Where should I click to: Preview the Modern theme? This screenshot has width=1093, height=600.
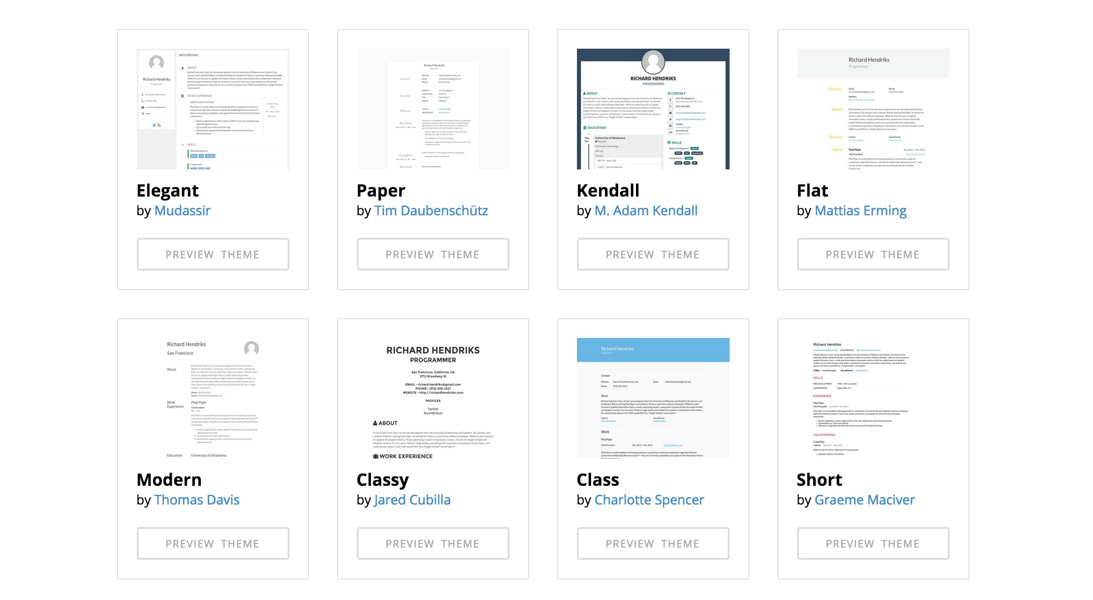tap(214, 543)
